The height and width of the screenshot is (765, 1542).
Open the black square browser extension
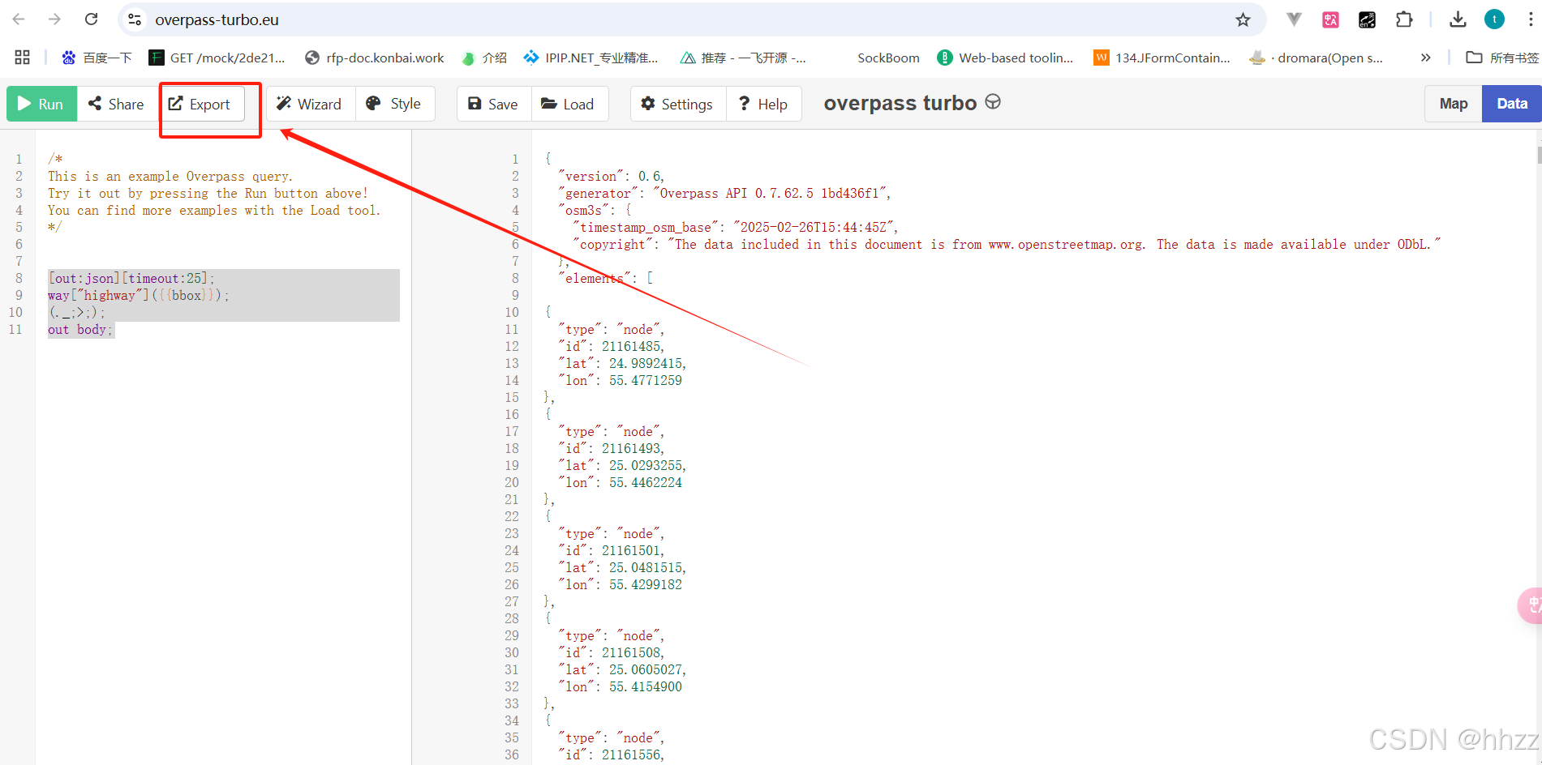[x=1367, y=19]
